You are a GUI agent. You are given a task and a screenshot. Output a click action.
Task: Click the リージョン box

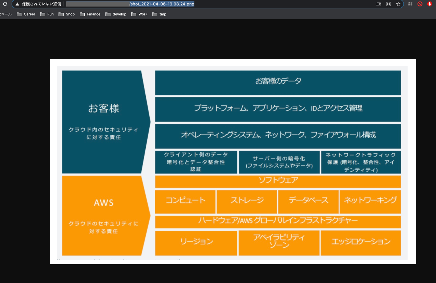pos(196,243)
